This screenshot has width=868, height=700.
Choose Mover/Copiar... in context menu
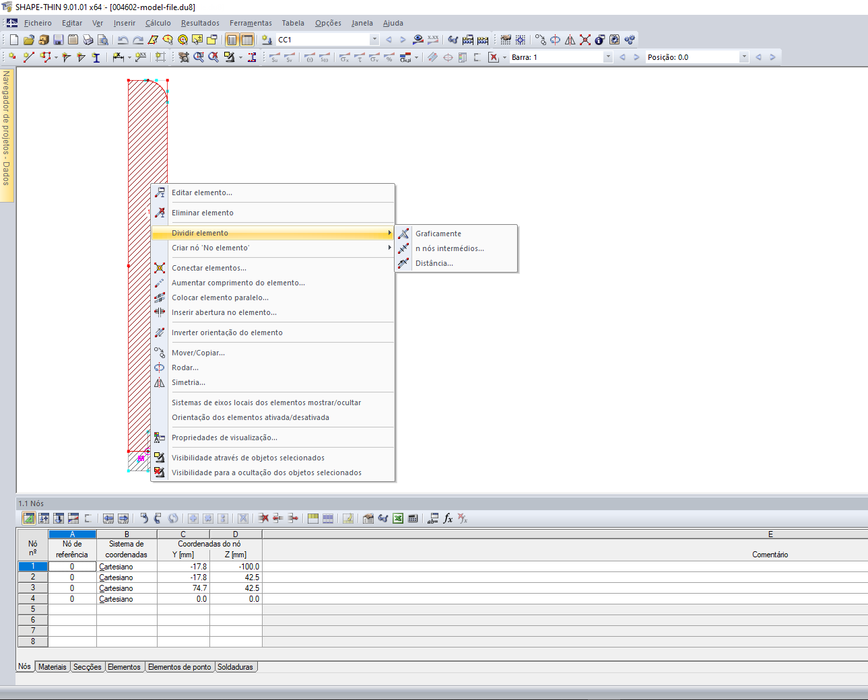click(273, 353)
